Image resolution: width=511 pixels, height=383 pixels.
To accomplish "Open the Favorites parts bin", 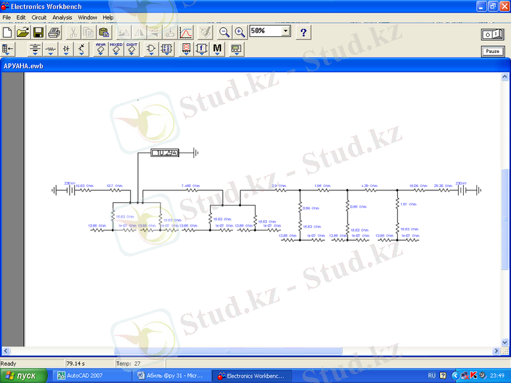I will tap(8, 49).
